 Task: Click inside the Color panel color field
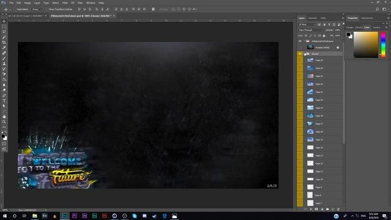[x=366, y=45]
